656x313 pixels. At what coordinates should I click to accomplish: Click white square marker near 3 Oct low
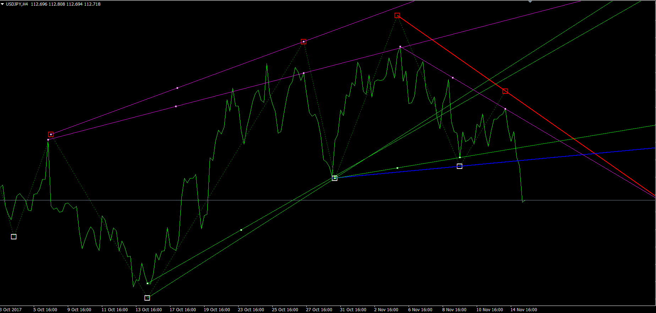click(x=13, y=237)
